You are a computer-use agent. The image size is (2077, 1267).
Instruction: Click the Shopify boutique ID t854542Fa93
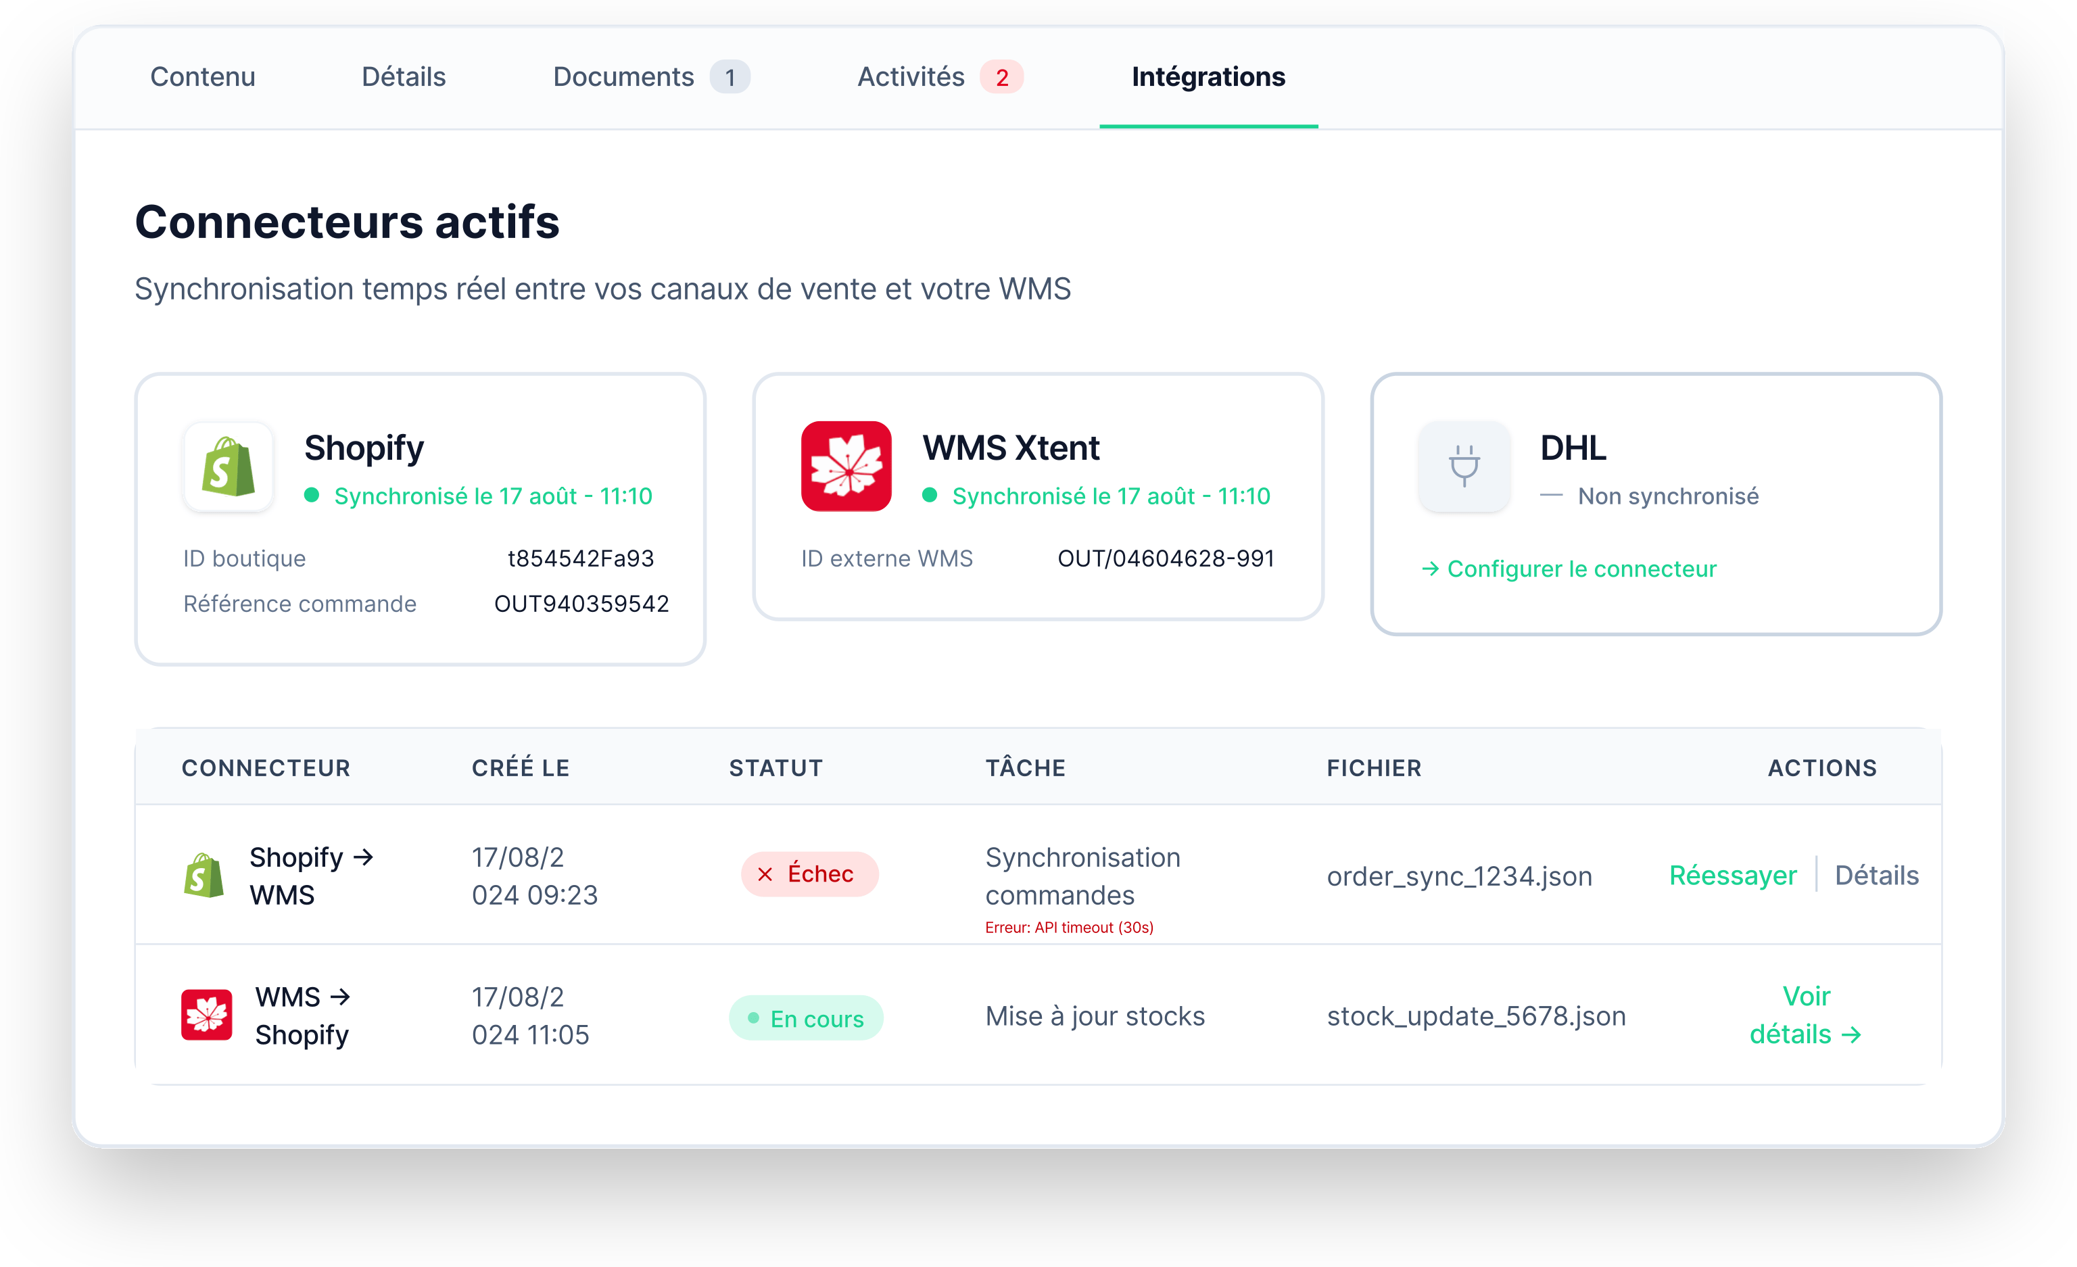pyautogui.click(x=580, y=558)
